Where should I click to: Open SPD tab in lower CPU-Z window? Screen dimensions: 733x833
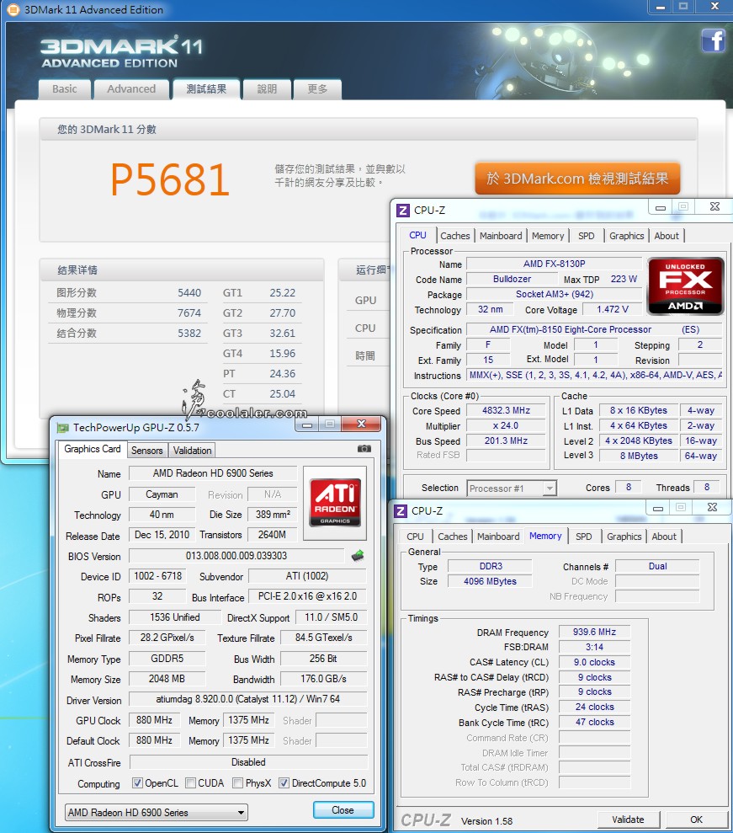coord(583,537)
